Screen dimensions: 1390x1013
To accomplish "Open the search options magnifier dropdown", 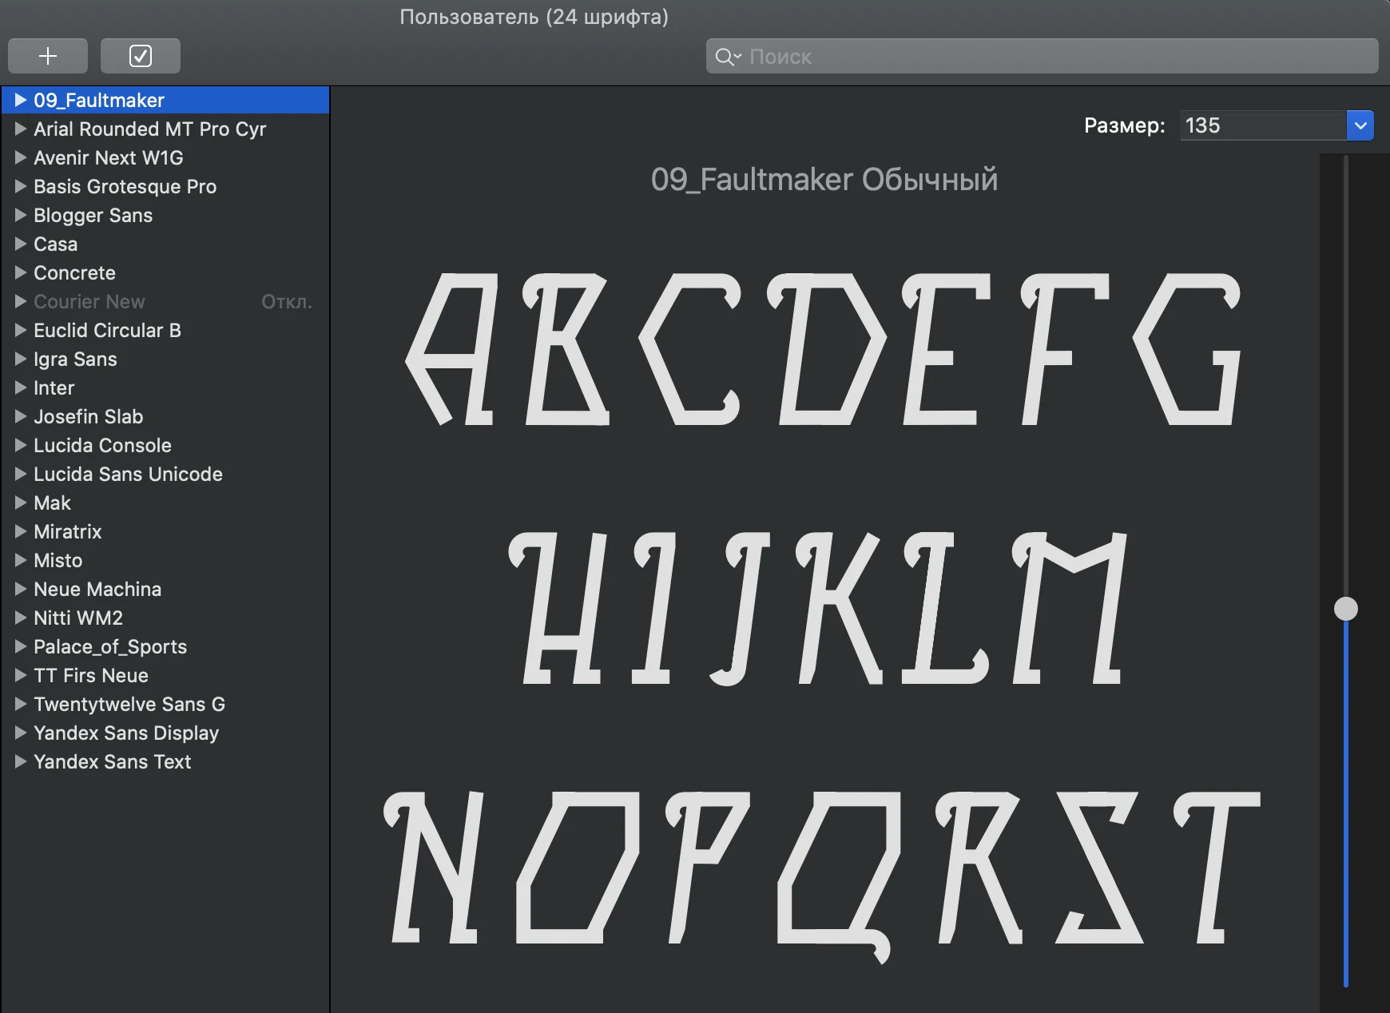I will pos(728,57).
